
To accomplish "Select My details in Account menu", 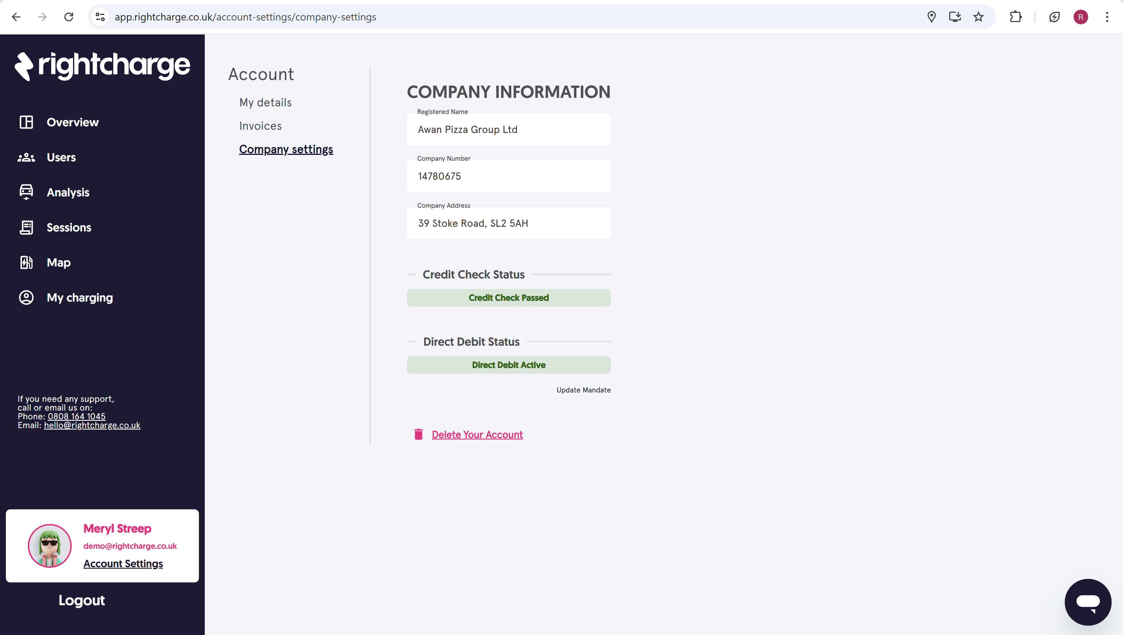I will 265,103.
